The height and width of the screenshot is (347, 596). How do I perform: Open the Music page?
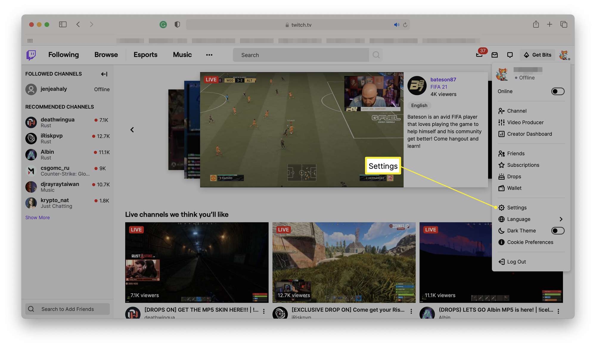[x=182, y=55]
